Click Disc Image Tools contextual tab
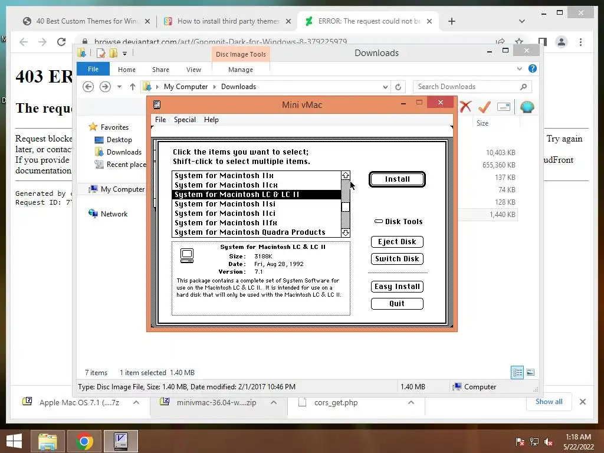This screenshot has width=604, height=453. [x=241, y=54]
